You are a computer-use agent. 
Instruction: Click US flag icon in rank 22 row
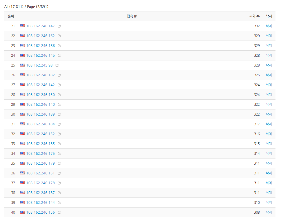tap(22, 36)
